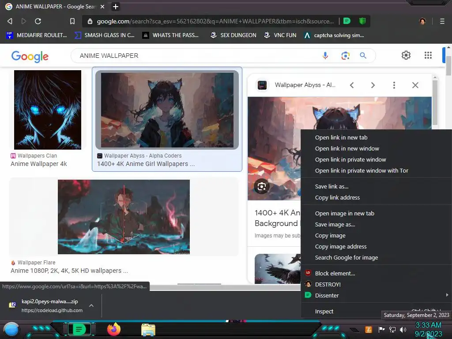Viewport: 452px width, 339px height.
Task: Submit search with the magnifier icon
Action: (x=363, y=55)
